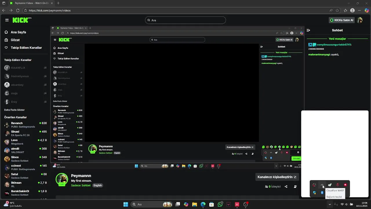Click the browser back arrow

(x=4, y=10)
